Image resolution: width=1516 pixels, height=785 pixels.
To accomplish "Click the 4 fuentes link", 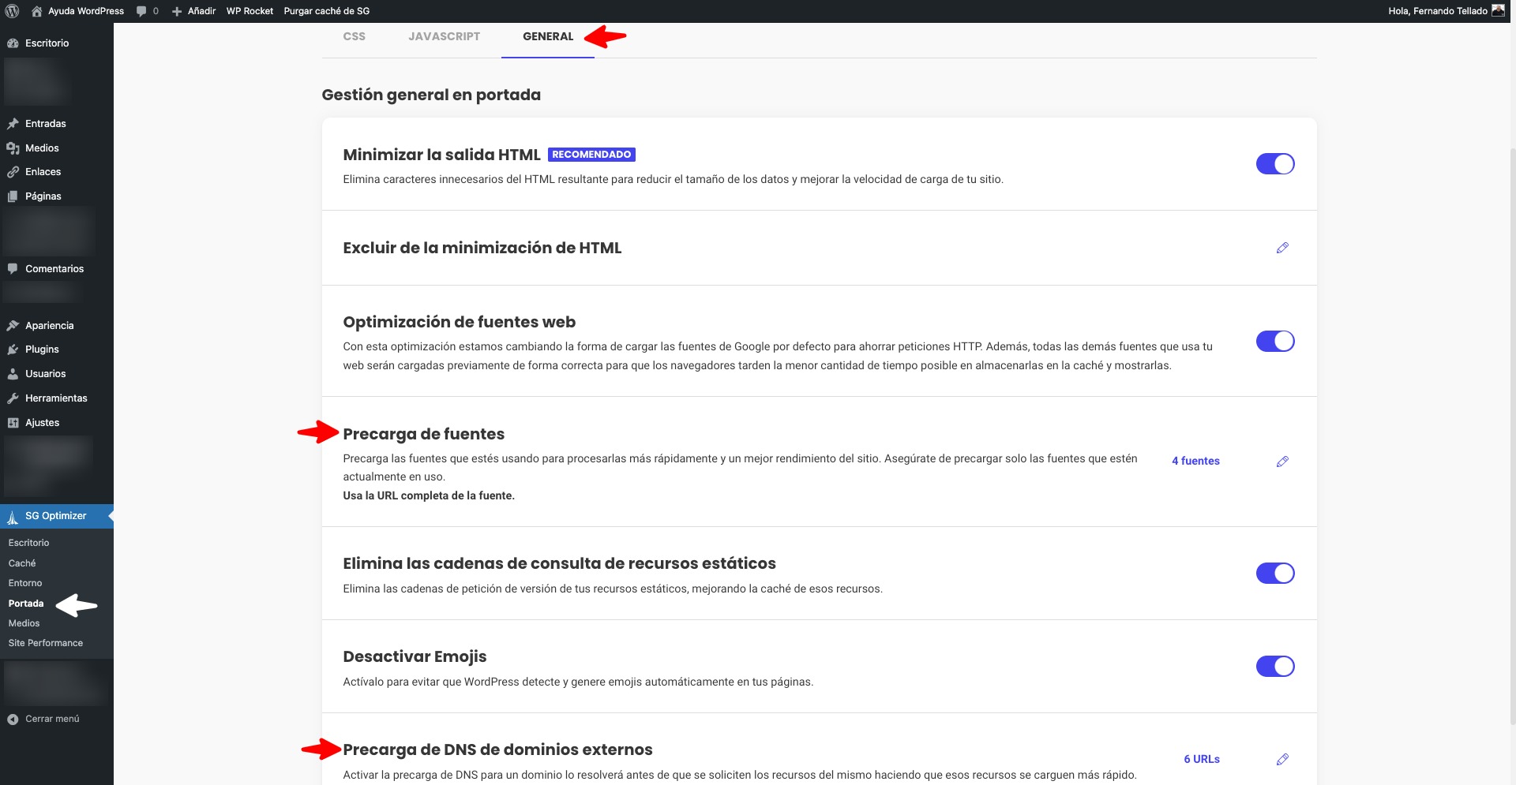I will click(1195, 461).
